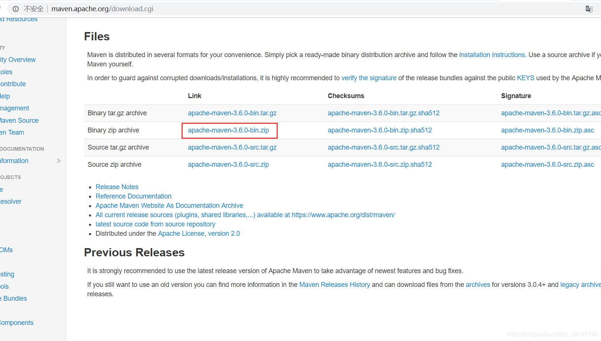Open Community Overview in sidebar

coord(18,60)
